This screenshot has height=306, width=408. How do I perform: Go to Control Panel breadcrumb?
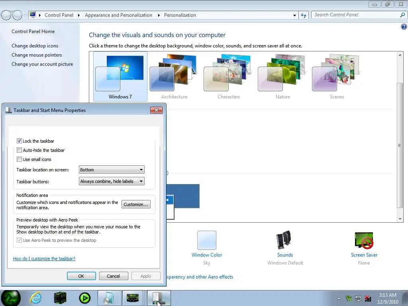(59, 15)
